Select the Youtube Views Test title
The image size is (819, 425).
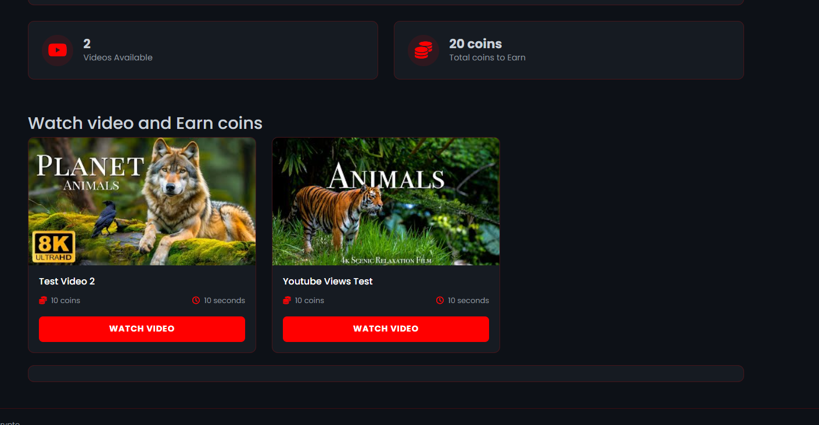(x=328, y=281)
